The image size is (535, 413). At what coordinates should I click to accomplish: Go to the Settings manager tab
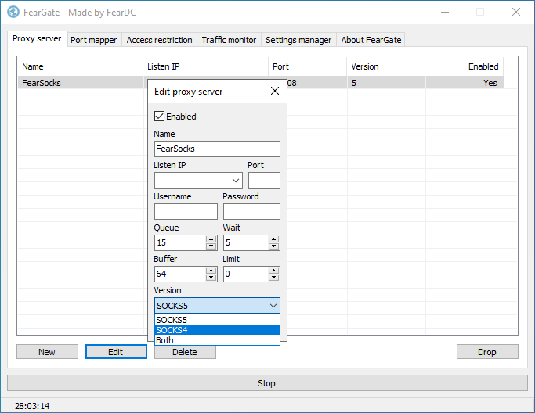pos(298,40)
